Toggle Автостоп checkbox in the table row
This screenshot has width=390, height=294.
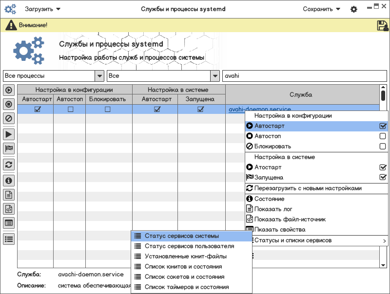(70, 110)
